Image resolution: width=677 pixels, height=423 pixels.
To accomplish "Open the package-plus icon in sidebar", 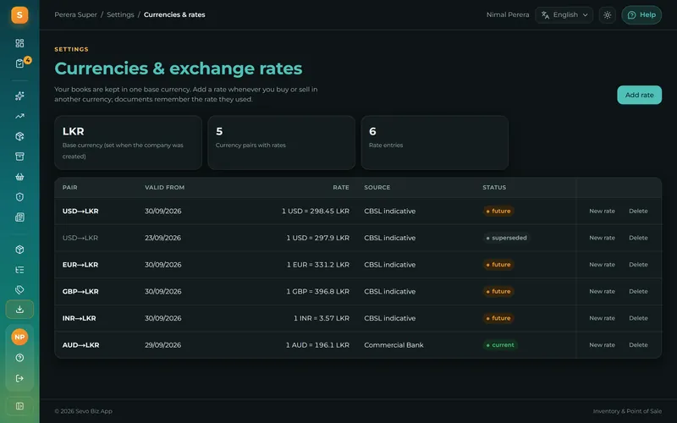I will click(x=19, y=136).
